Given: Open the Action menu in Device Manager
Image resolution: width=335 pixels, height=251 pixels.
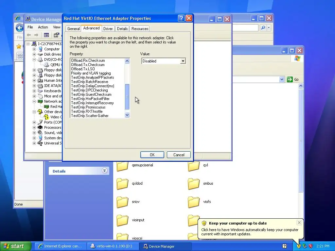Looking at the screenshot, I should (x=43, y=27).
